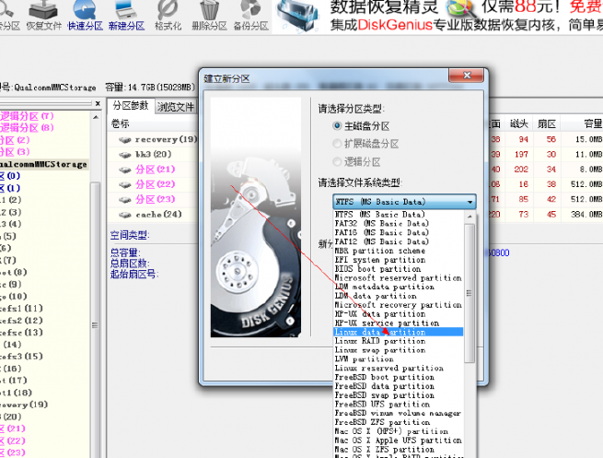Select Mac OS X Apple UFS partition
603x458 pixels.
tap(398, 440)
